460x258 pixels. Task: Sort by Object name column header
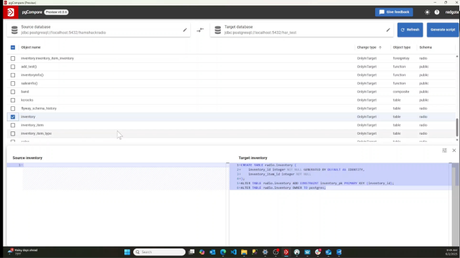[31, 47]
